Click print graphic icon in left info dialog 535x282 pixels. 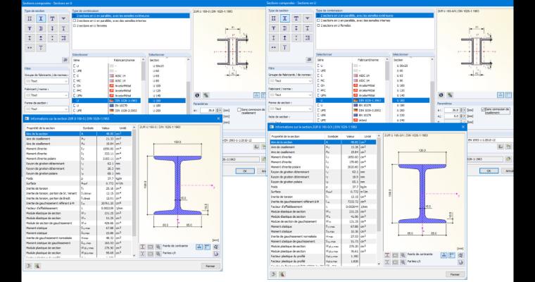tap(215, 254)
